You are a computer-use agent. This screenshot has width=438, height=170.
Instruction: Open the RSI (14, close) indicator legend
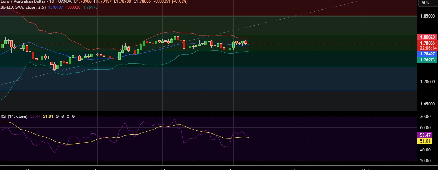(x=14, y=116)
